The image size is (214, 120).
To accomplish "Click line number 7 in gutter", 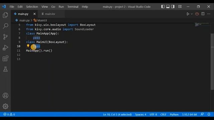I will tap(19, 33).
